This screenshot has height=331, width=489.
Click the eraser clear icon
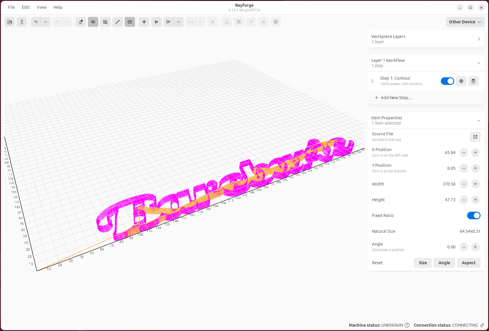[x=81, y=22]
